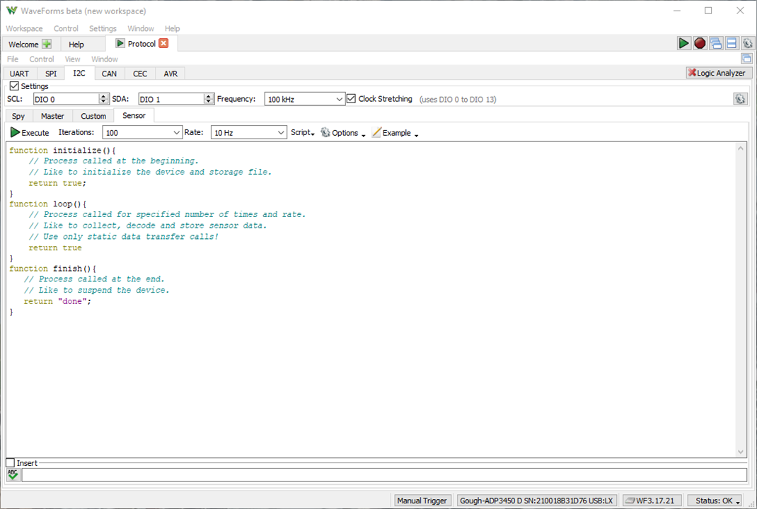This screenshot has height=509, width=757.
Task: Open the top toolbar gear settings icon
Action: pyautogui.click(x=747, y=43)
